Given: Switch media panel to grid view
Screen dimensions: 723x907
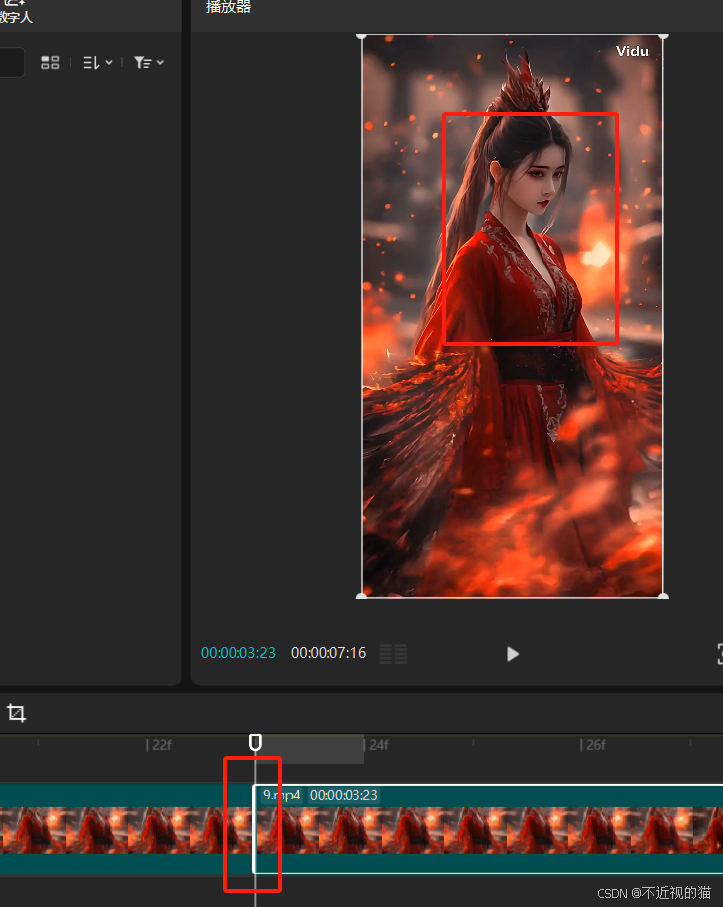Looking at the screenshot, I should [50, 63].
